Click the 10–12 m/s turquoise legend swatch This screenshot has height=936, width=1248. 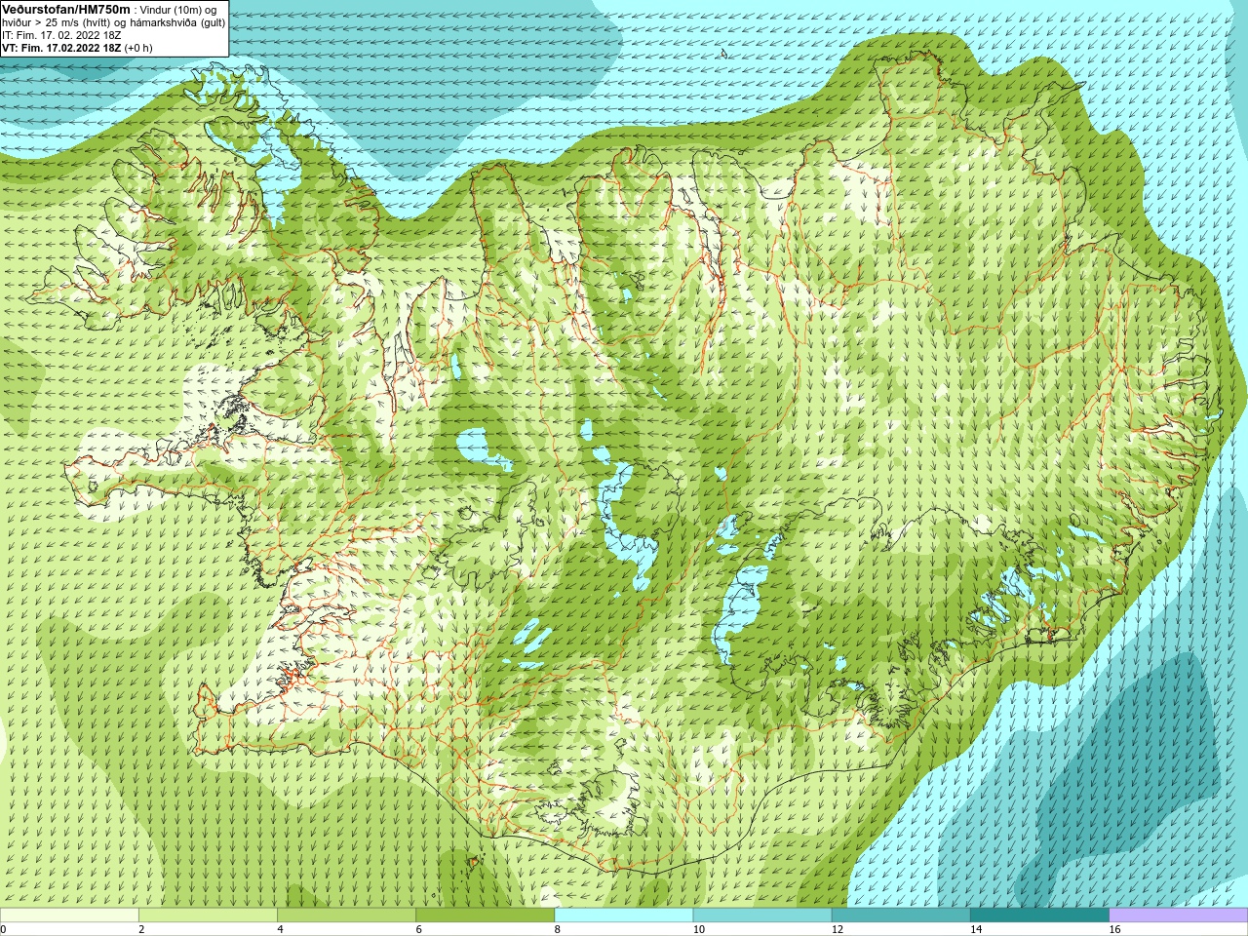click(762, 915)
